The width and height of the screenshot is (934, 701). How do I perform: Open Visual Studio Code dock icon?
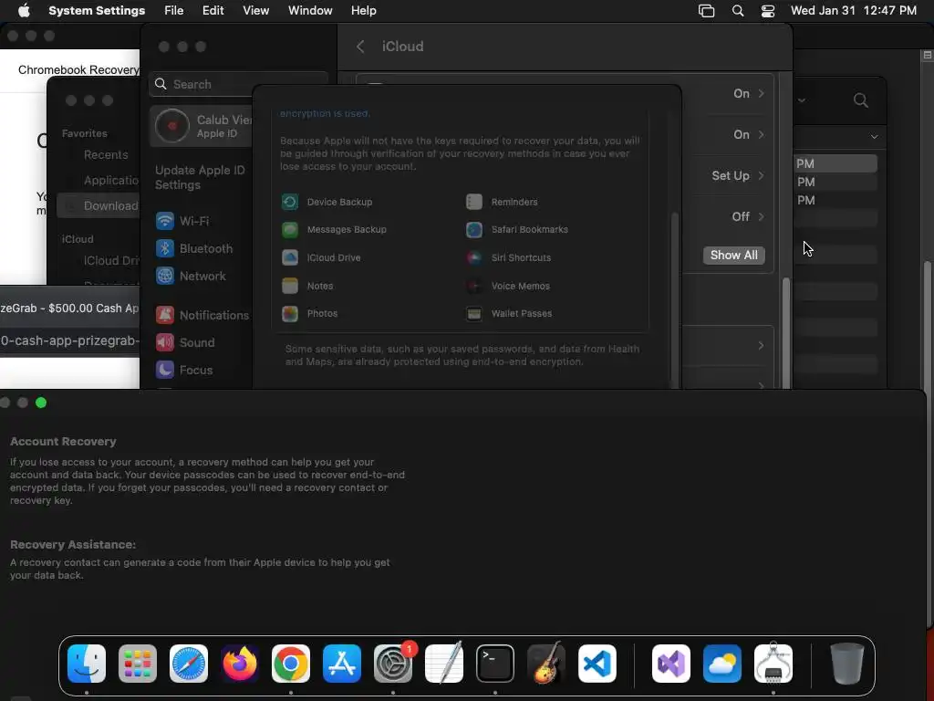pyautogui.click(x=597, y=664)
